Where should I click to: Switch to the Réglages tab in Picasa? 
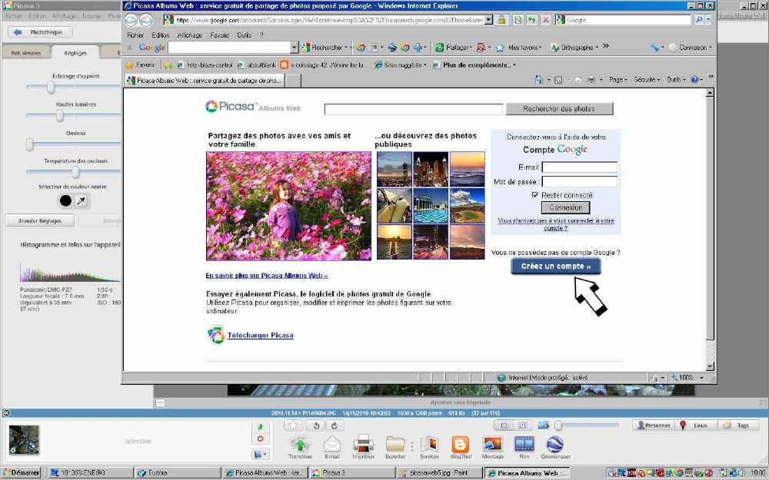point(75,53)
